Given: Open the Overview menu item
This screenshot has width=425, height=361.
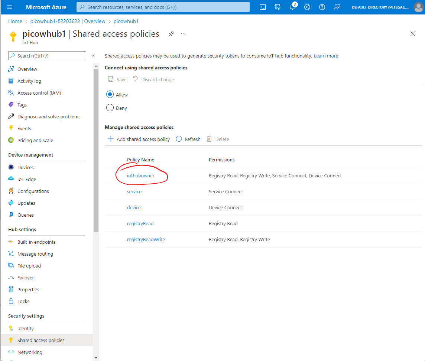Looking at the screenshot, I should pos(27,69).
